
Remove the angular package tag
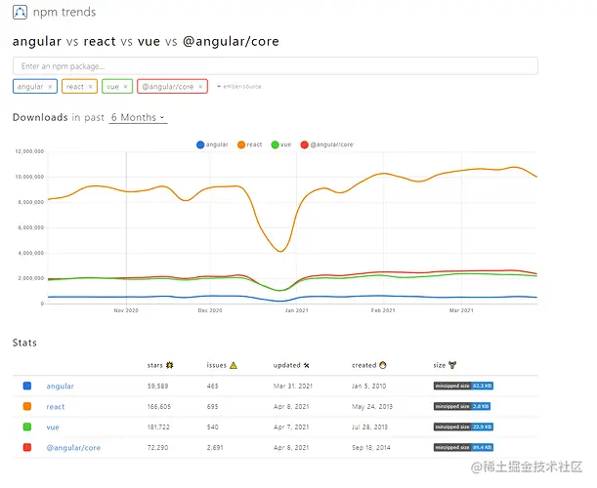tap(50, 87)
